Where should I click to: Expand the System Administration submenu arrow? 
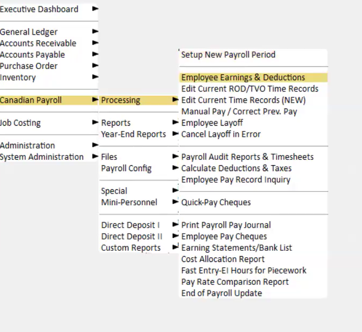(95, 156)
